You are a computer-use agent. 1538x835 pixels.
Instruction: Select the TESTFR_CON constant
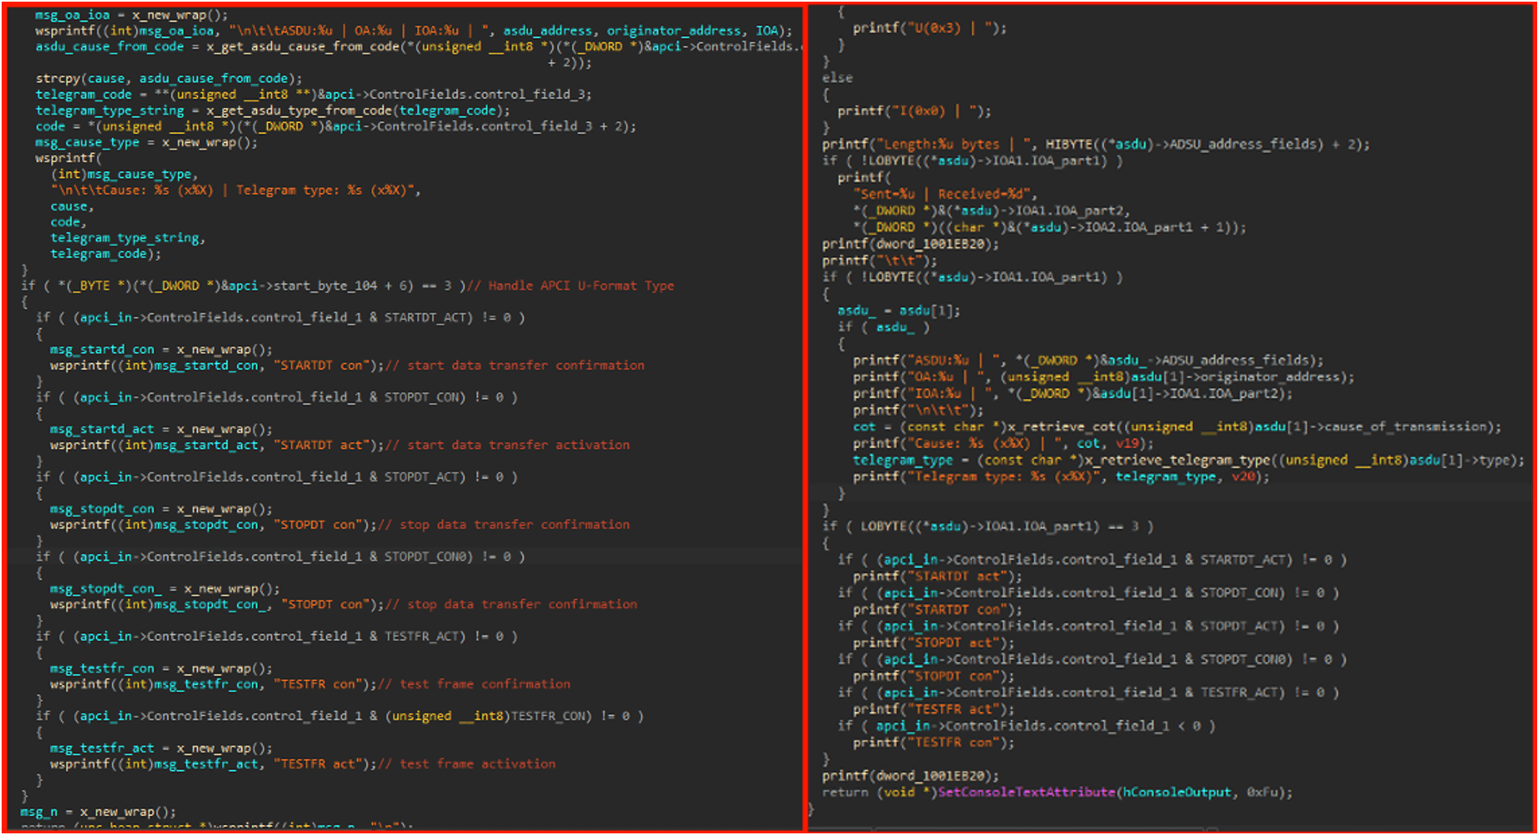pos(540,715)
